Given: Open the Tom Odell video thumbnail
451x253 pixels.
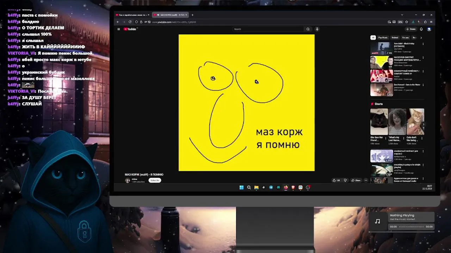Looking at the screenshot, I should (x=381, y=48).
